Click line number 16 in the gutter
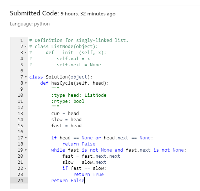Screen dimensions: 200x191 pyautogui.click(x=20, y=132)
